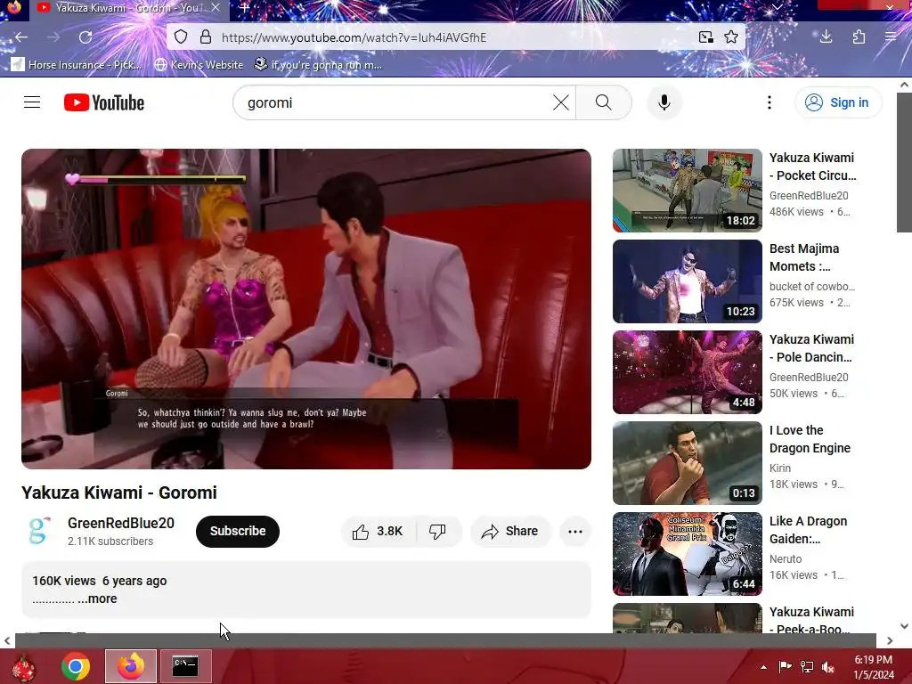Switch to Firefox taskbar button
This screenshot has height=684, width=912.
[131, 666]
